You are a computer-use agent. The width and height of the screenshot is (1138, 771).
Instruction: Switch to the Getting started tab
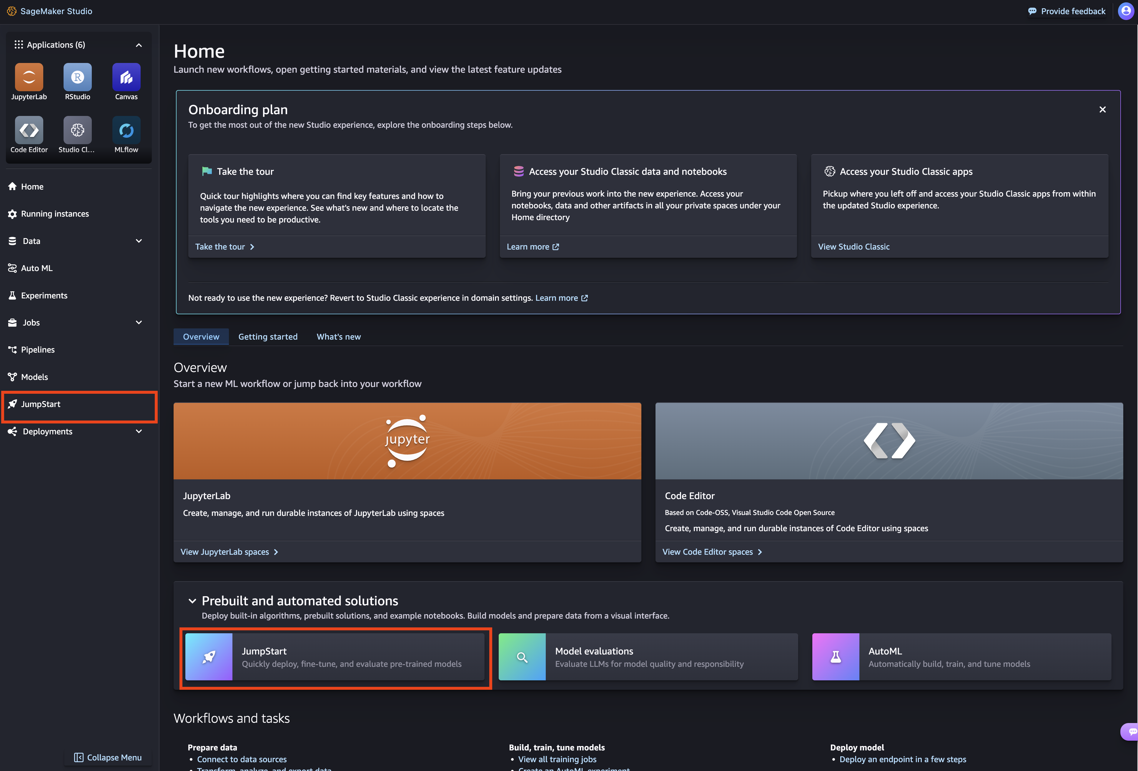pos(268,337)
